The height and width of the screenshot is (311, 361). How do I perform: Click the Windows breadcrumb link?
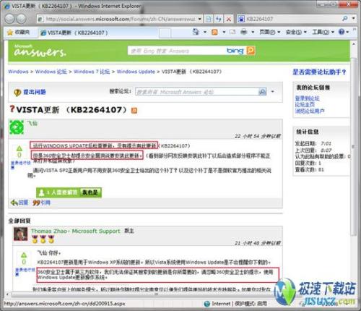point(18,72)
